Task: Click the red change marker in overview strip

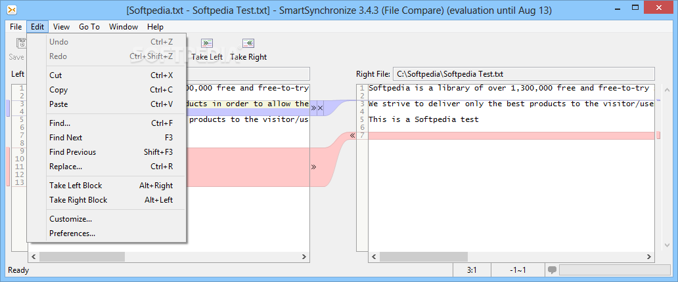Action: [658, 136]
